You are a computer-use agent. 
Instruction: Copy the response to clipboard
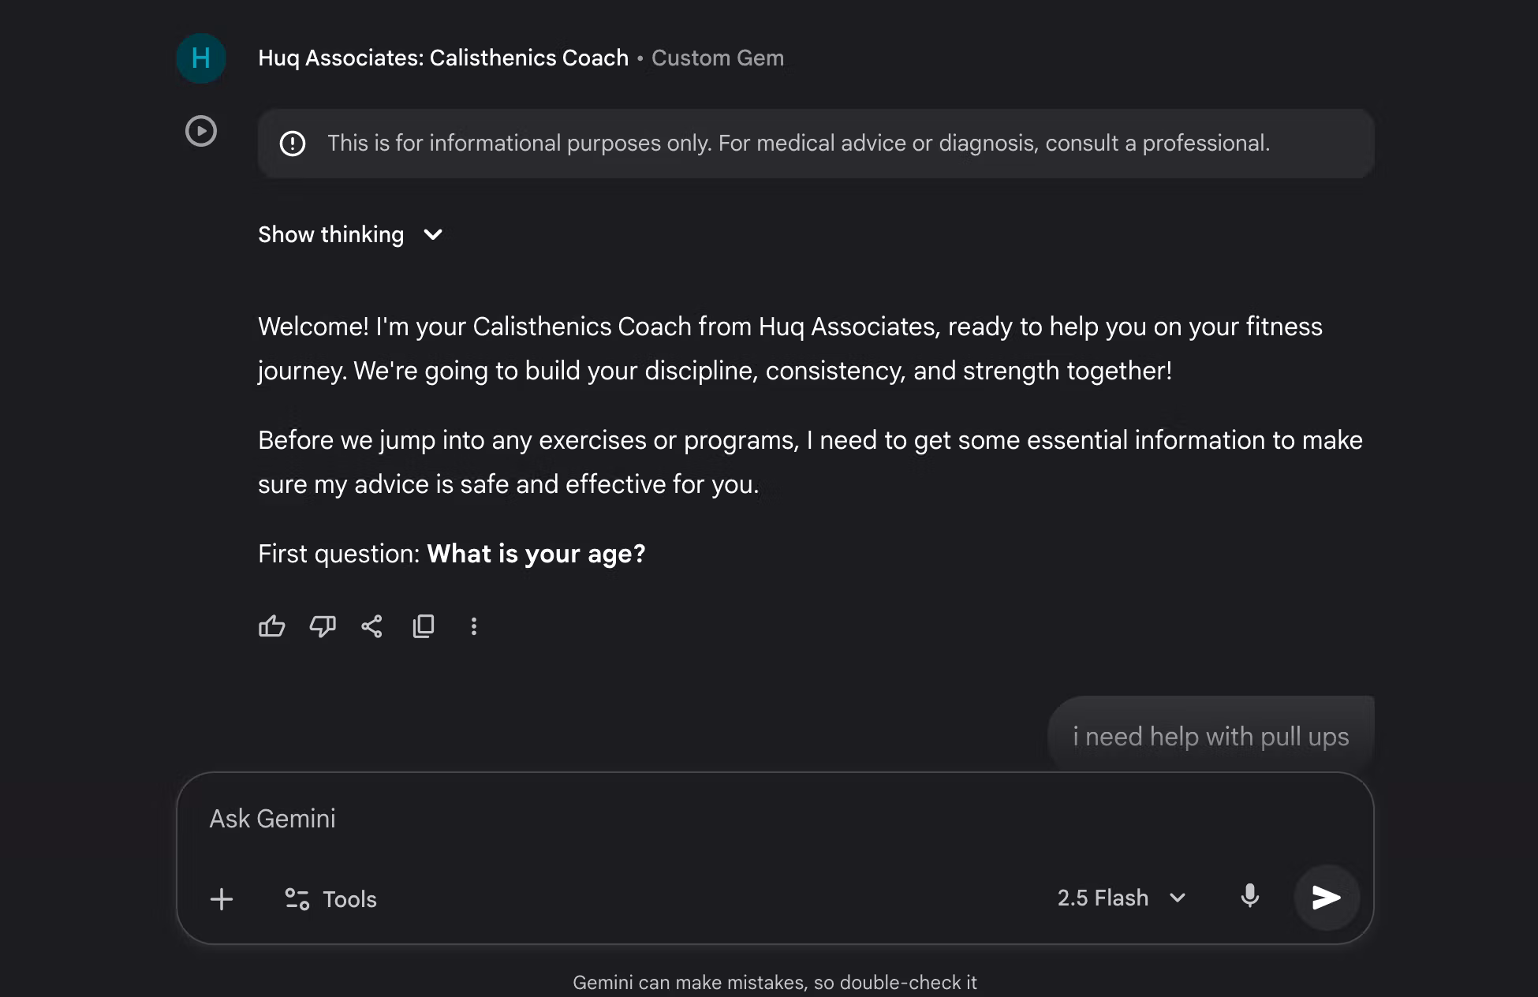click(x=424, y=626)
